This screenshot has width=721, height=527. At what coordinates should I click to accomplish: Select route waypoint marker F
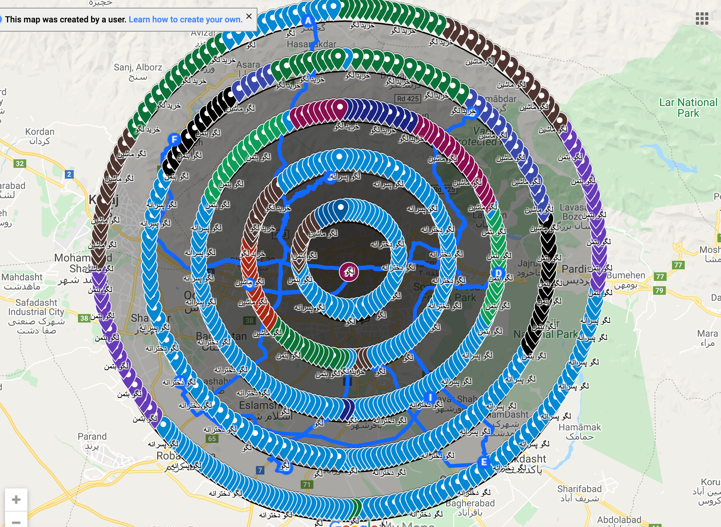[174, 139]
